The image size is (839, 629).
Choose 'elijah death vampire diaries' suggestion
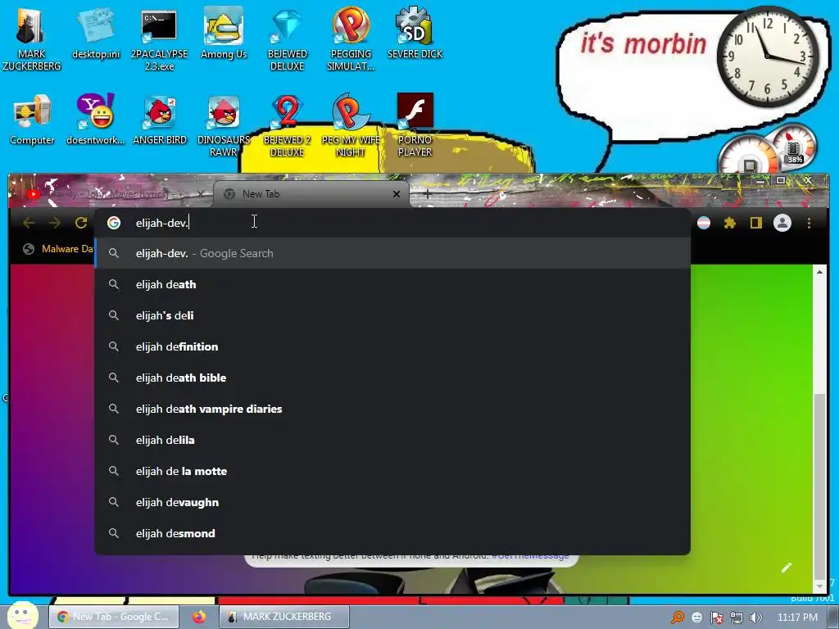click(x=392, y=409)
